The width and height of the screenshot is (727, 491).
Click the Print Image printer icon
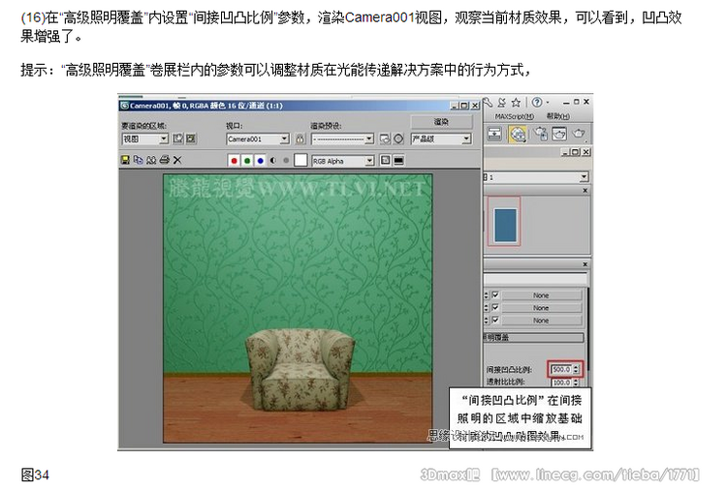[x=164, y=160]
